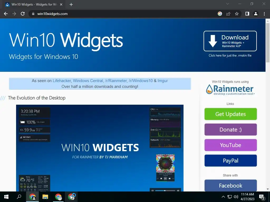Open the browser side panel
Viewport: 270px width, 202px height.
point(247,14)
